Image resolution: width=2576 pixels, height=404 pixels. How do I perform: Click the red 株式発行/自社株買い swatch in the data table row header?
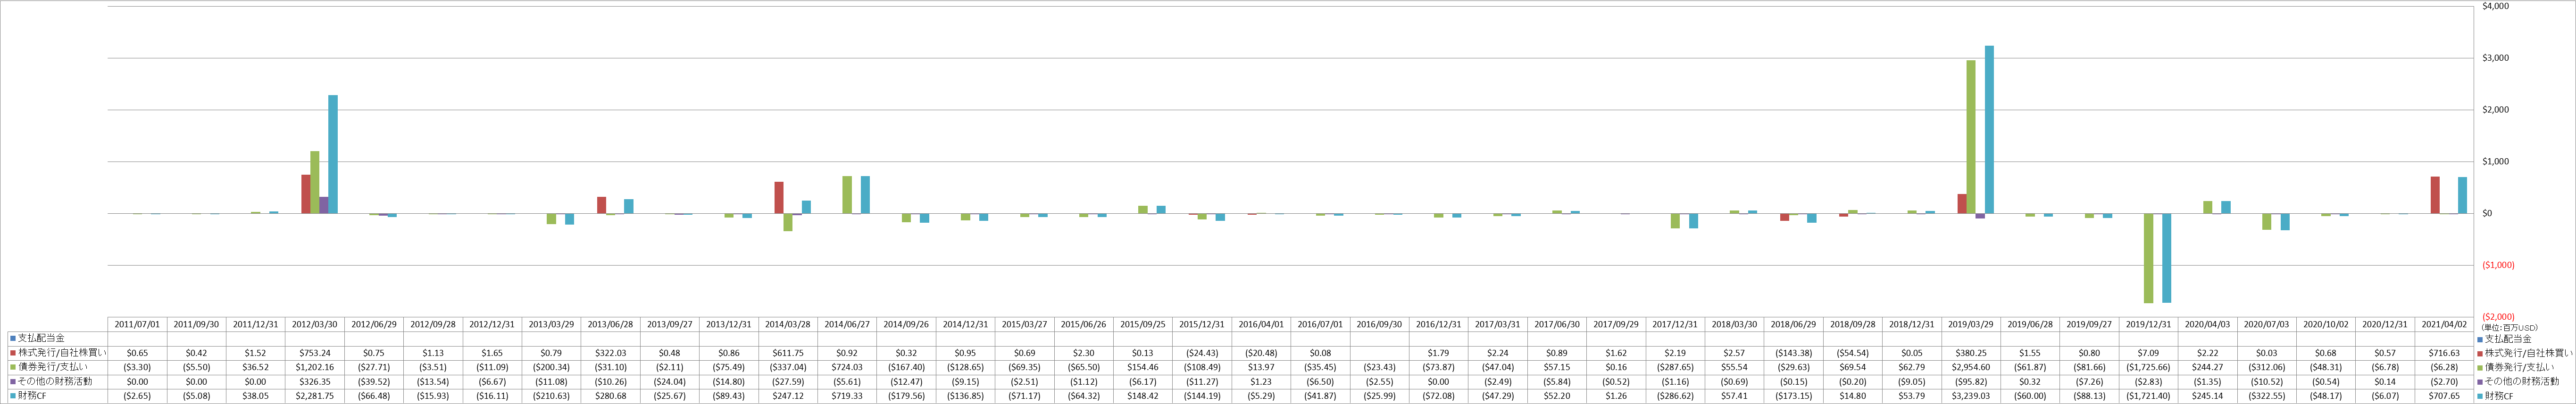(14, 353)
